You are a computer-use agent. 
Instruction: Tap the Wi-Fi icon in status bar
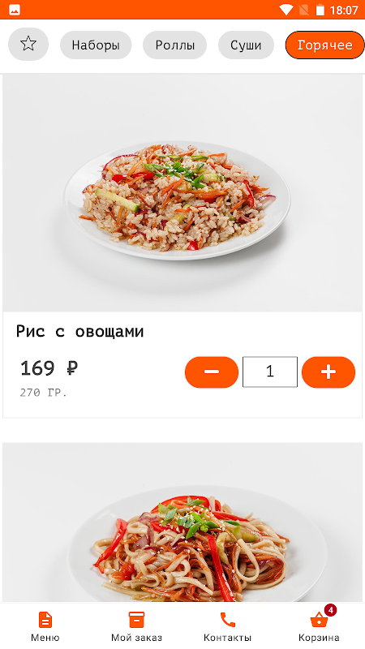286,10
